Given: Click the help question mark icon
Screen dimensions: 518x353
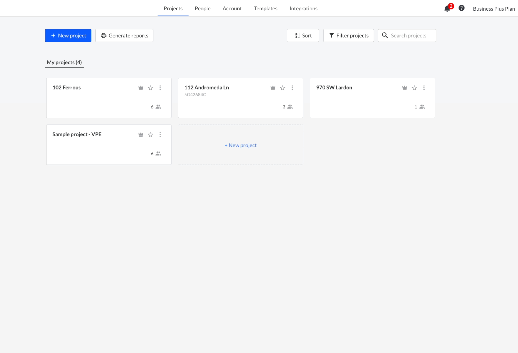Looking at the screenshot, I should tap(461, 8).
